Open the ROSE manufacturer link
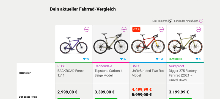220x99 pixels. [x=61, y=66]
